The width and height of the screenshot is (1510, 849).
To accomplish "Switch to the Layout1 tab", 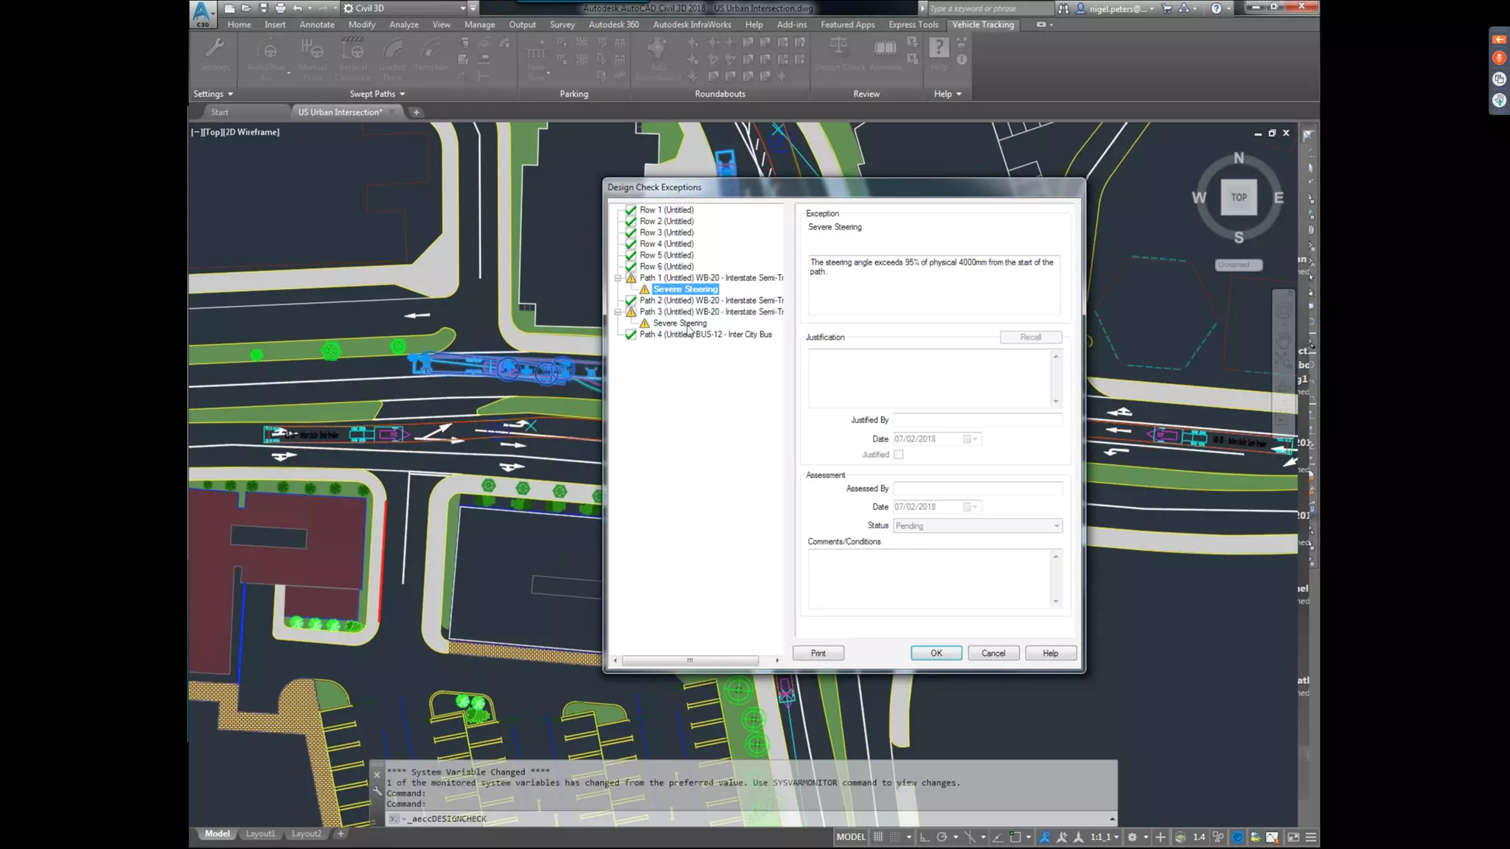I will 260,834.
